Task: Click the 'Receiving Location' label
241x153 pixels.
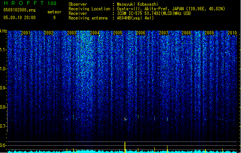Action: click(x=89, y=9)
